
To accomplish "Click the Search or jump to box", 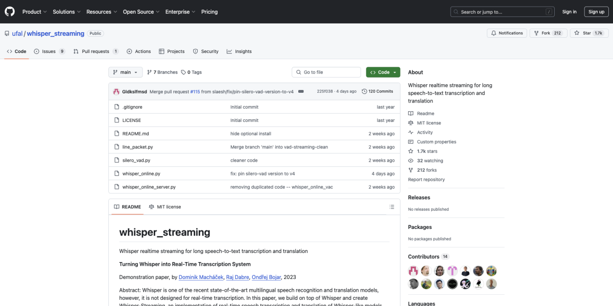I will click(502, 12).
